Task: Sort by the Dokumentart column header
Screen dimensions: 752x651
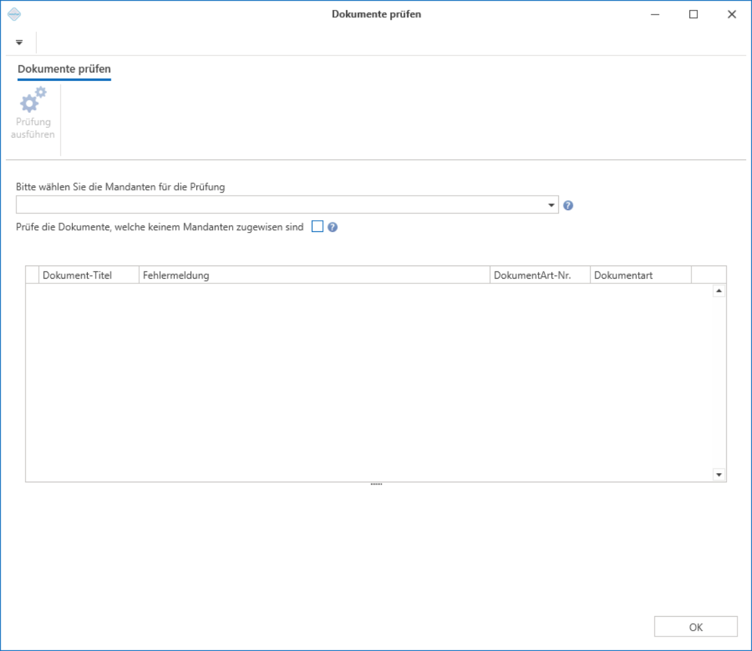Action: coord(641,275)
